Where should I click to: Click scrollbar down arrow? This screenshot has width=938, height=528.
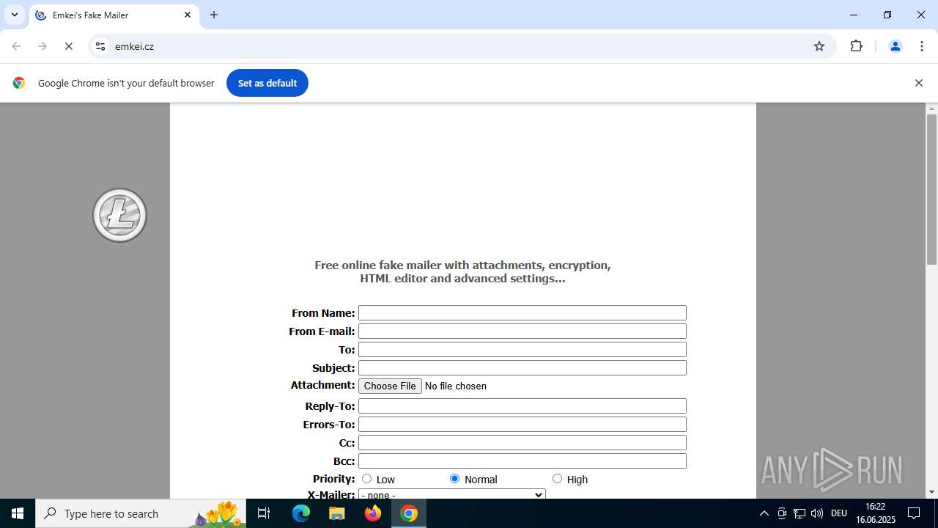click(x=931, y=492)
